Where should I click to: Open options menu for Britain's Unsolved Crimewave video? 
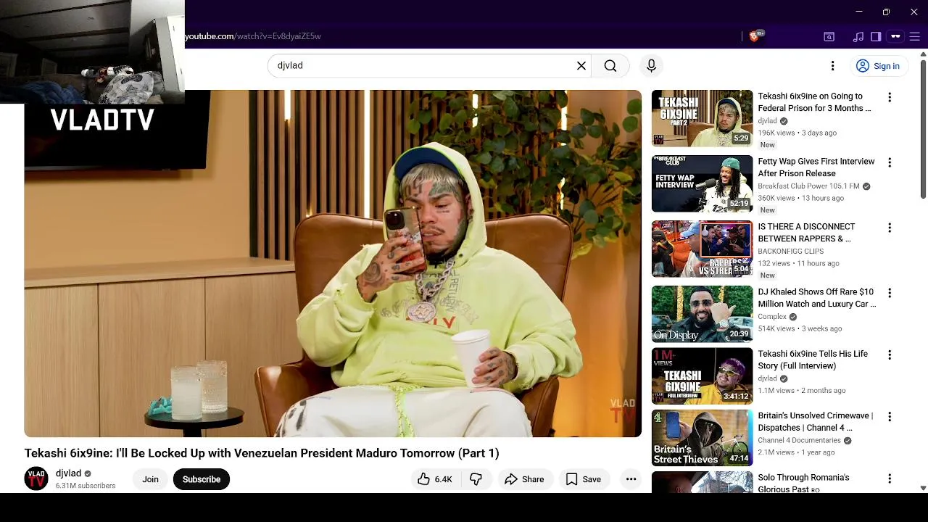(890, 417)
